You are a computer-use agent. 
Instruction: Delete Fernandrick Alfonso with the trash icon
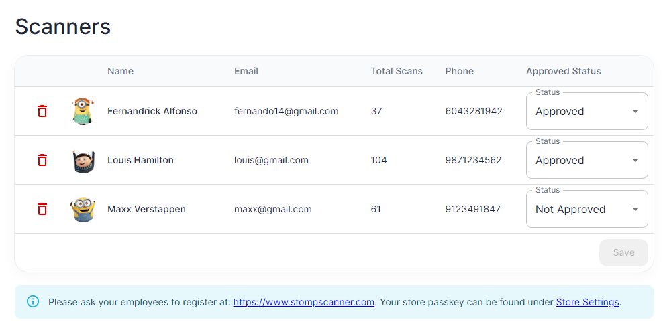pyautogui.click(x=42, y=111)
